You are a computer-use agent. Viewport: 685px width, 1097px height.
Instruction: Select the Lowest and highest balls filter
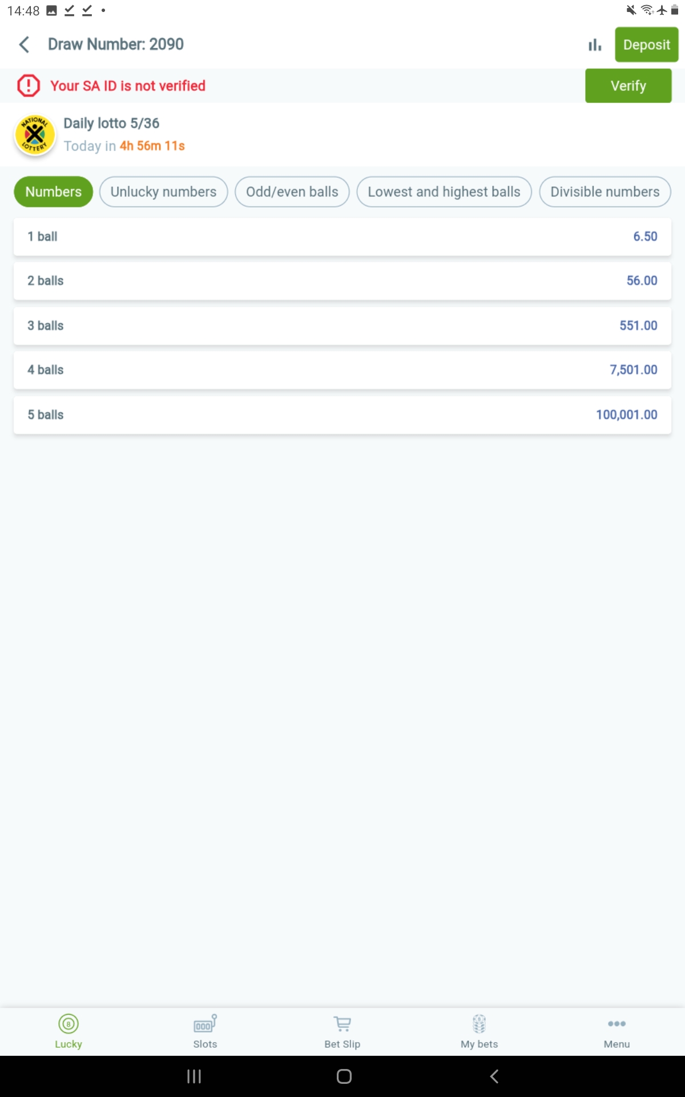[x=444, y=191]
